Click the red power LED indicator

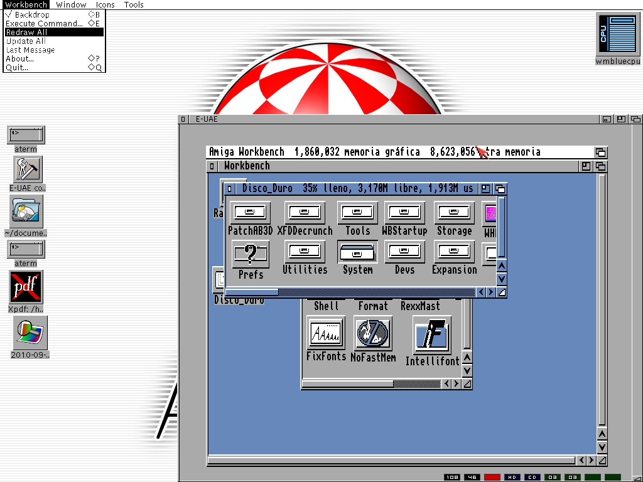click(x=492, y=477)
